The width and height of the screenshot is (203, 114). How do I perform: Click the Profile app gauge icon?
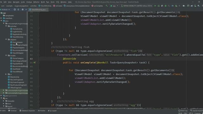tap(173, 6)
